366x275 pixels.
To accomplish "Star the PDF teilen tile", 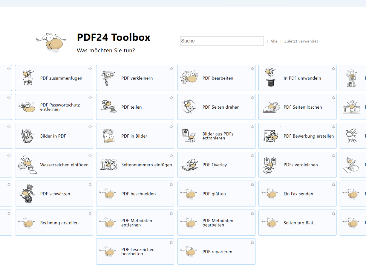I will (x=171, y=98).
